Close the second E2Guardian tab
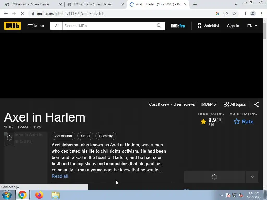The height and width of the screenshot is (200, 267). 123,5
